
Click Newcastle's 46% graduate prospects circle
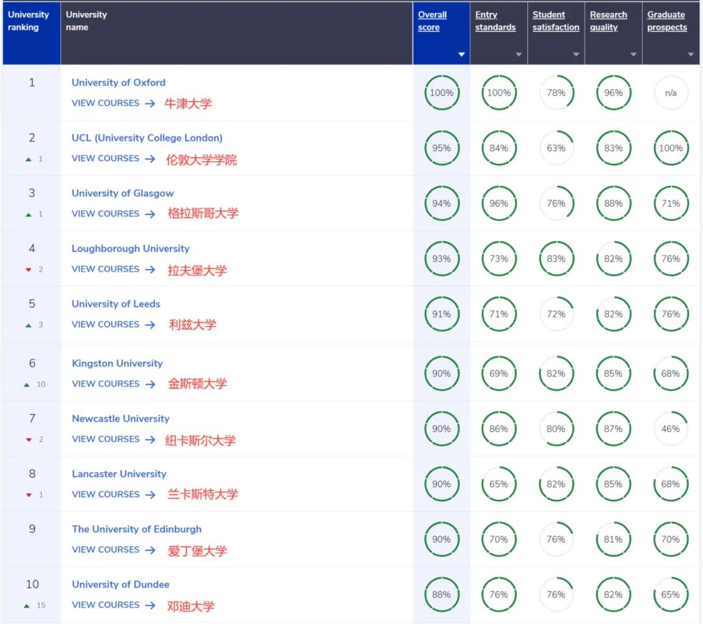click(670, 429)
